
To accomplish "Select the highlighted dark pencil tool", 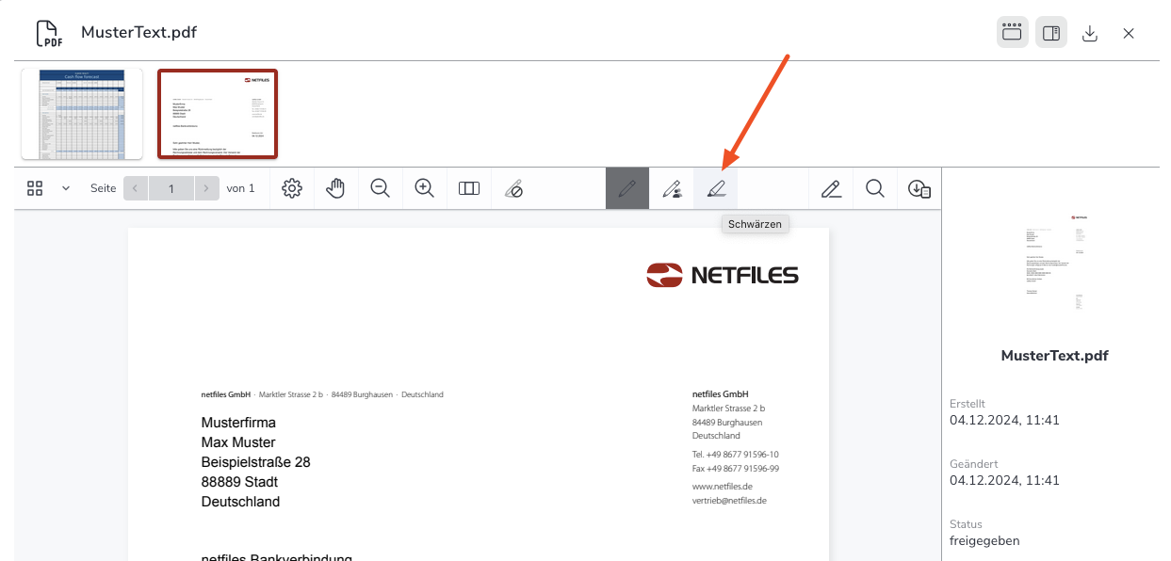I will click(x=627, y=188).
